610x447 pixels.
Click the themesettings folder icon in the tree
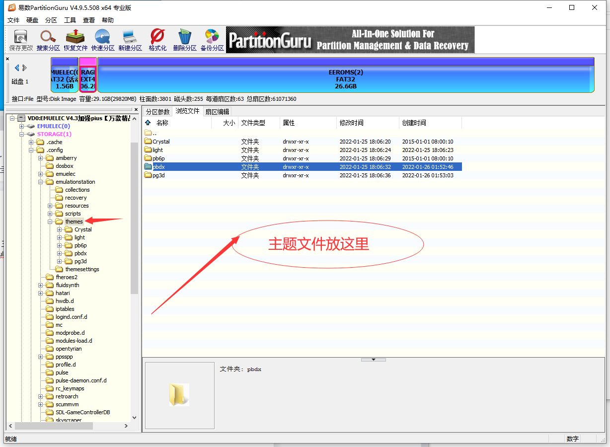(59, 269)
